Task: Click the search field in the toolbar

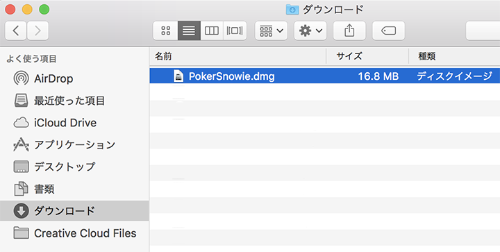Action: (483, 31)
